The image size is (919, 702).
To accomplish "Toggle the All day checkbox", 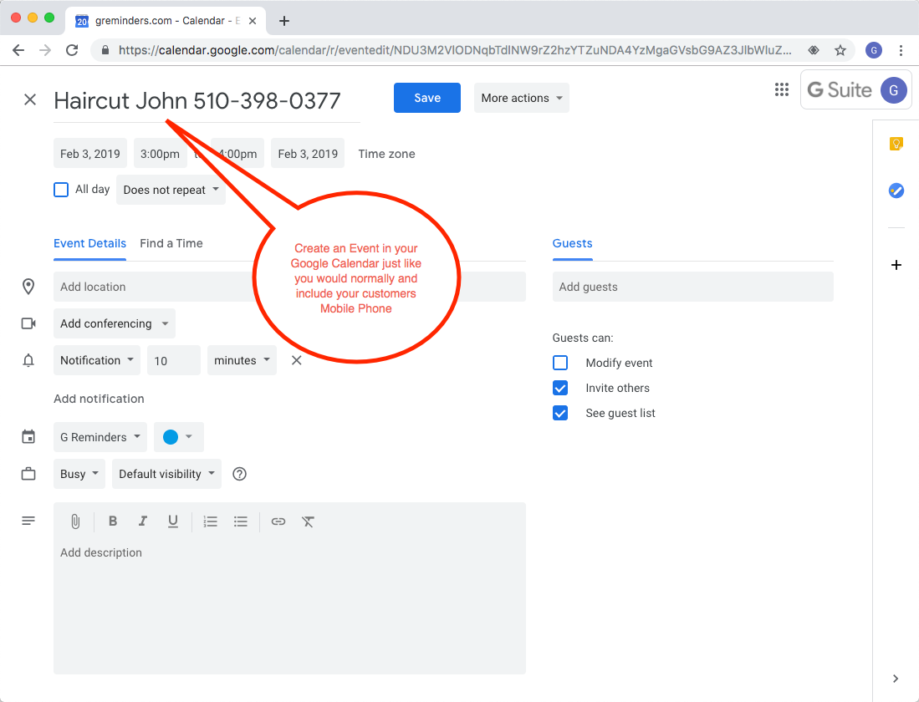I will [61, 189].
